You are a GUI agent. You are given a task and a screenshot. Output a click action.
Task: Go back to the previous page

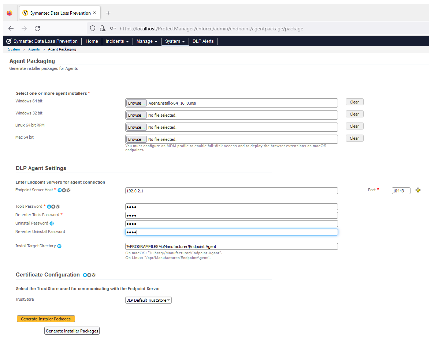click(x=11, y=29)
